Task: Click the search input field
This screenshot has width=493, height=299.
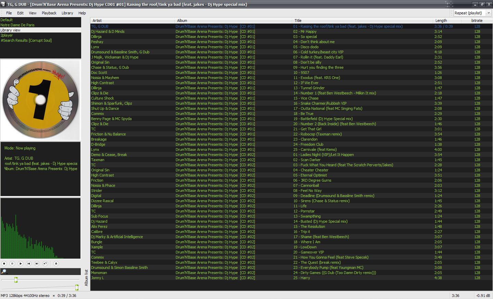Action: (x=44, y=271)
